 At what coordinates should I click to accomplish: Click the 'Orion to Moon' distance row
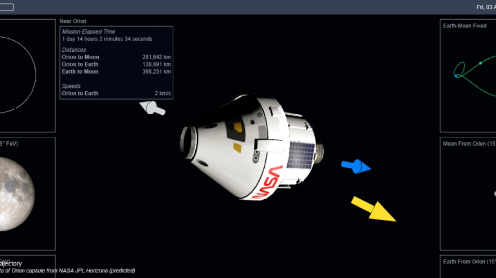[x=116, y=57]
